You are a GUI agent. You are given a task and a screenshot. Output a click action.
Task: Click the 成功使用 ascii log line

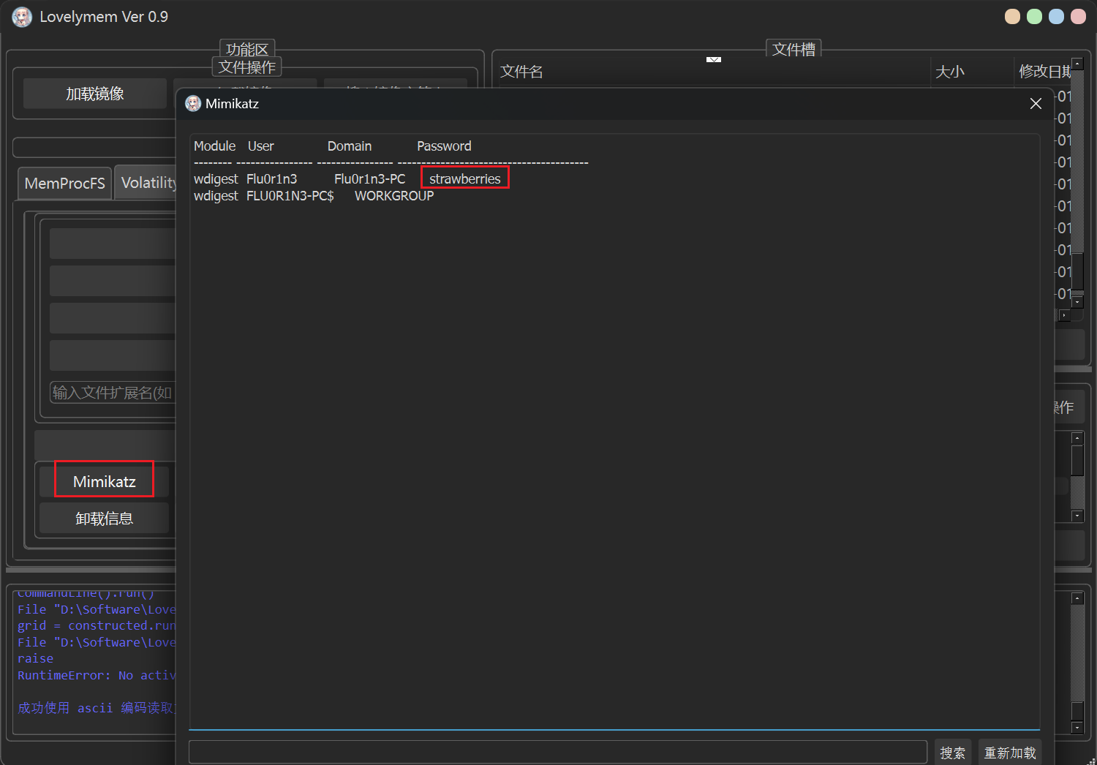tap(96, 708)
